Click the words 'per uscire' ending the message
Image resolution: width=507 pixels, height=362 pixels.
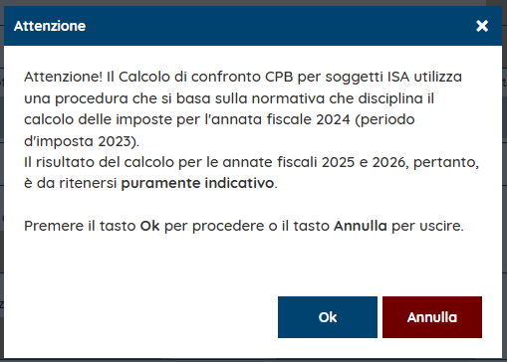427,226
